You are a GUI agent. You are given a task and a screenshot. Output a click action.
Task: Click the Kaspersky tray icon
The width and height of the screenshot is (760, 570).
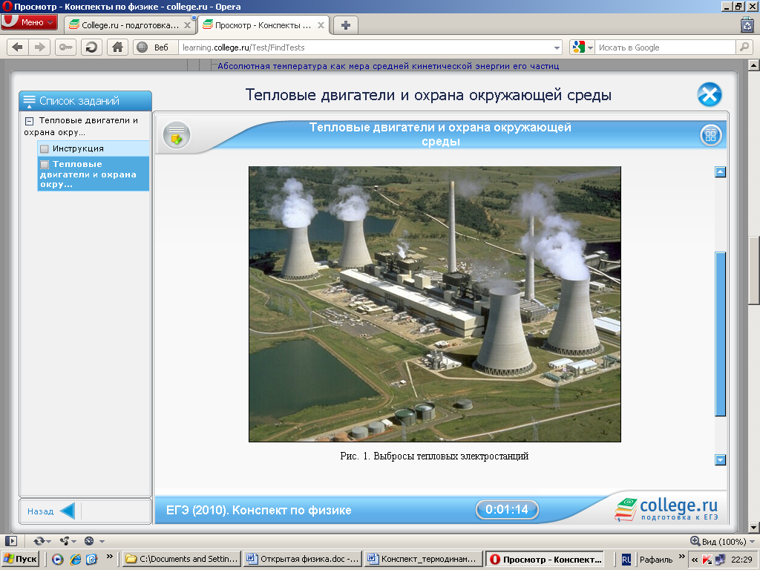point(707,560)
